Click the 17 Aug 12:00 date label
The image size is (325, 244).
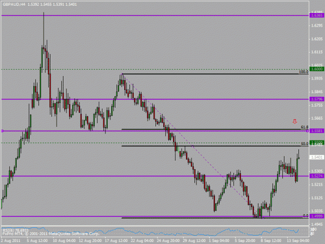coord(116,241)
